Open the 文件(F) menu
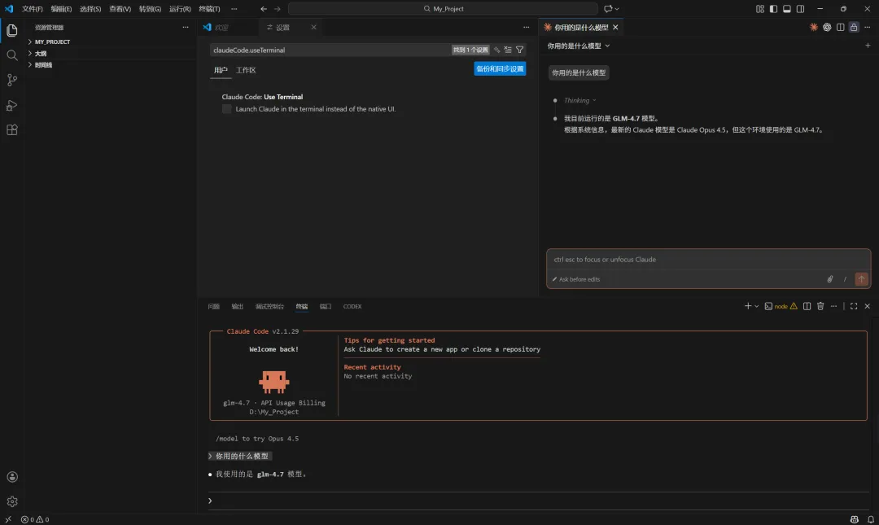879x525 pixels. click(x=32, y=8)
